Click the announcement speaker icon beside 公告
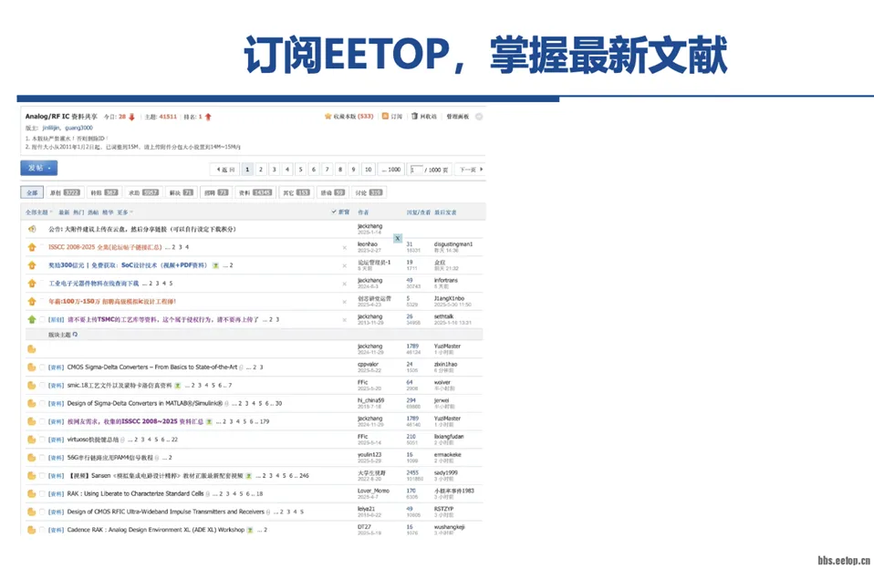The image size is (874, 569). point(32,229)
